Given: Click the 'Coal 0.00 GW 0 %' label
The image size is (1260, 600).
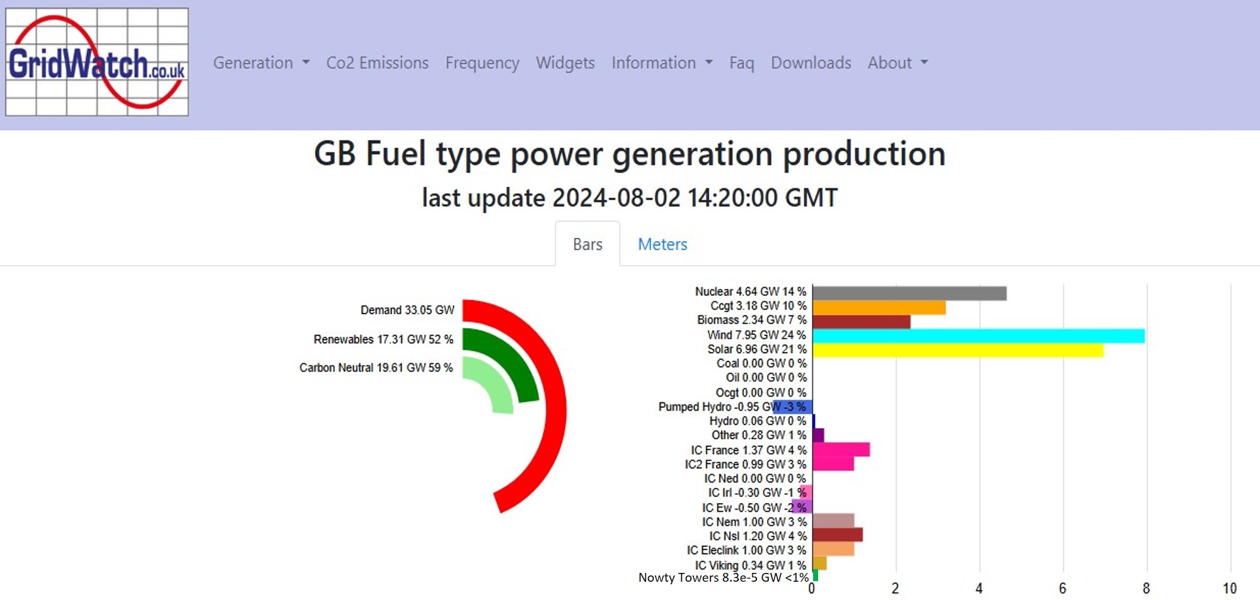Looking at the screenshot, I should (x=761, y=363).
